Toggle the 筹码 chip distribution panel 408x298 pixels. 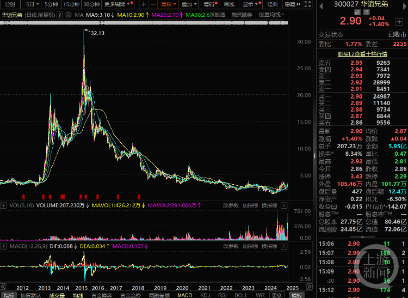click(x=209, y=4)
